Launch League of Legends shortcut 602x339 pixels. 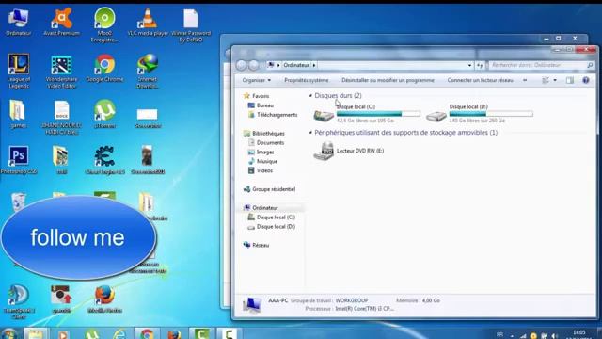[x=18, y=71]
